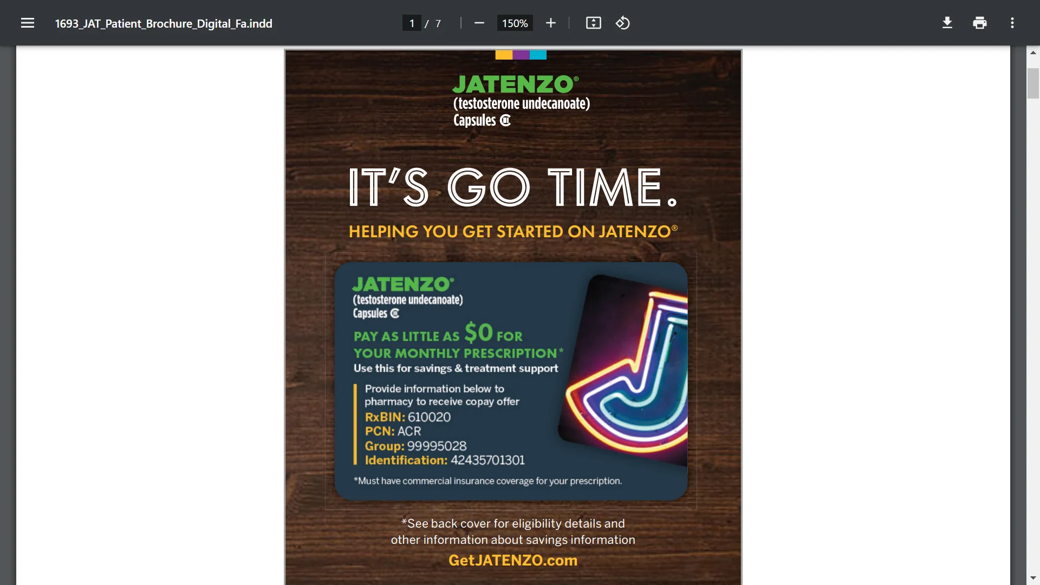
Task: Click the vertical scrollbar thumb
Action: [1033, 83]
